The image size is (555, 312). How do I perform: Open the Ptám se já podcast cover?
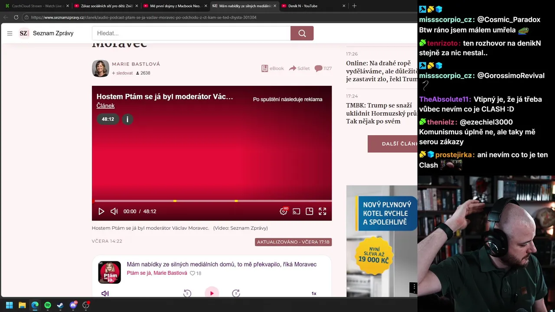pyautogui.click(x=110, y=273)
